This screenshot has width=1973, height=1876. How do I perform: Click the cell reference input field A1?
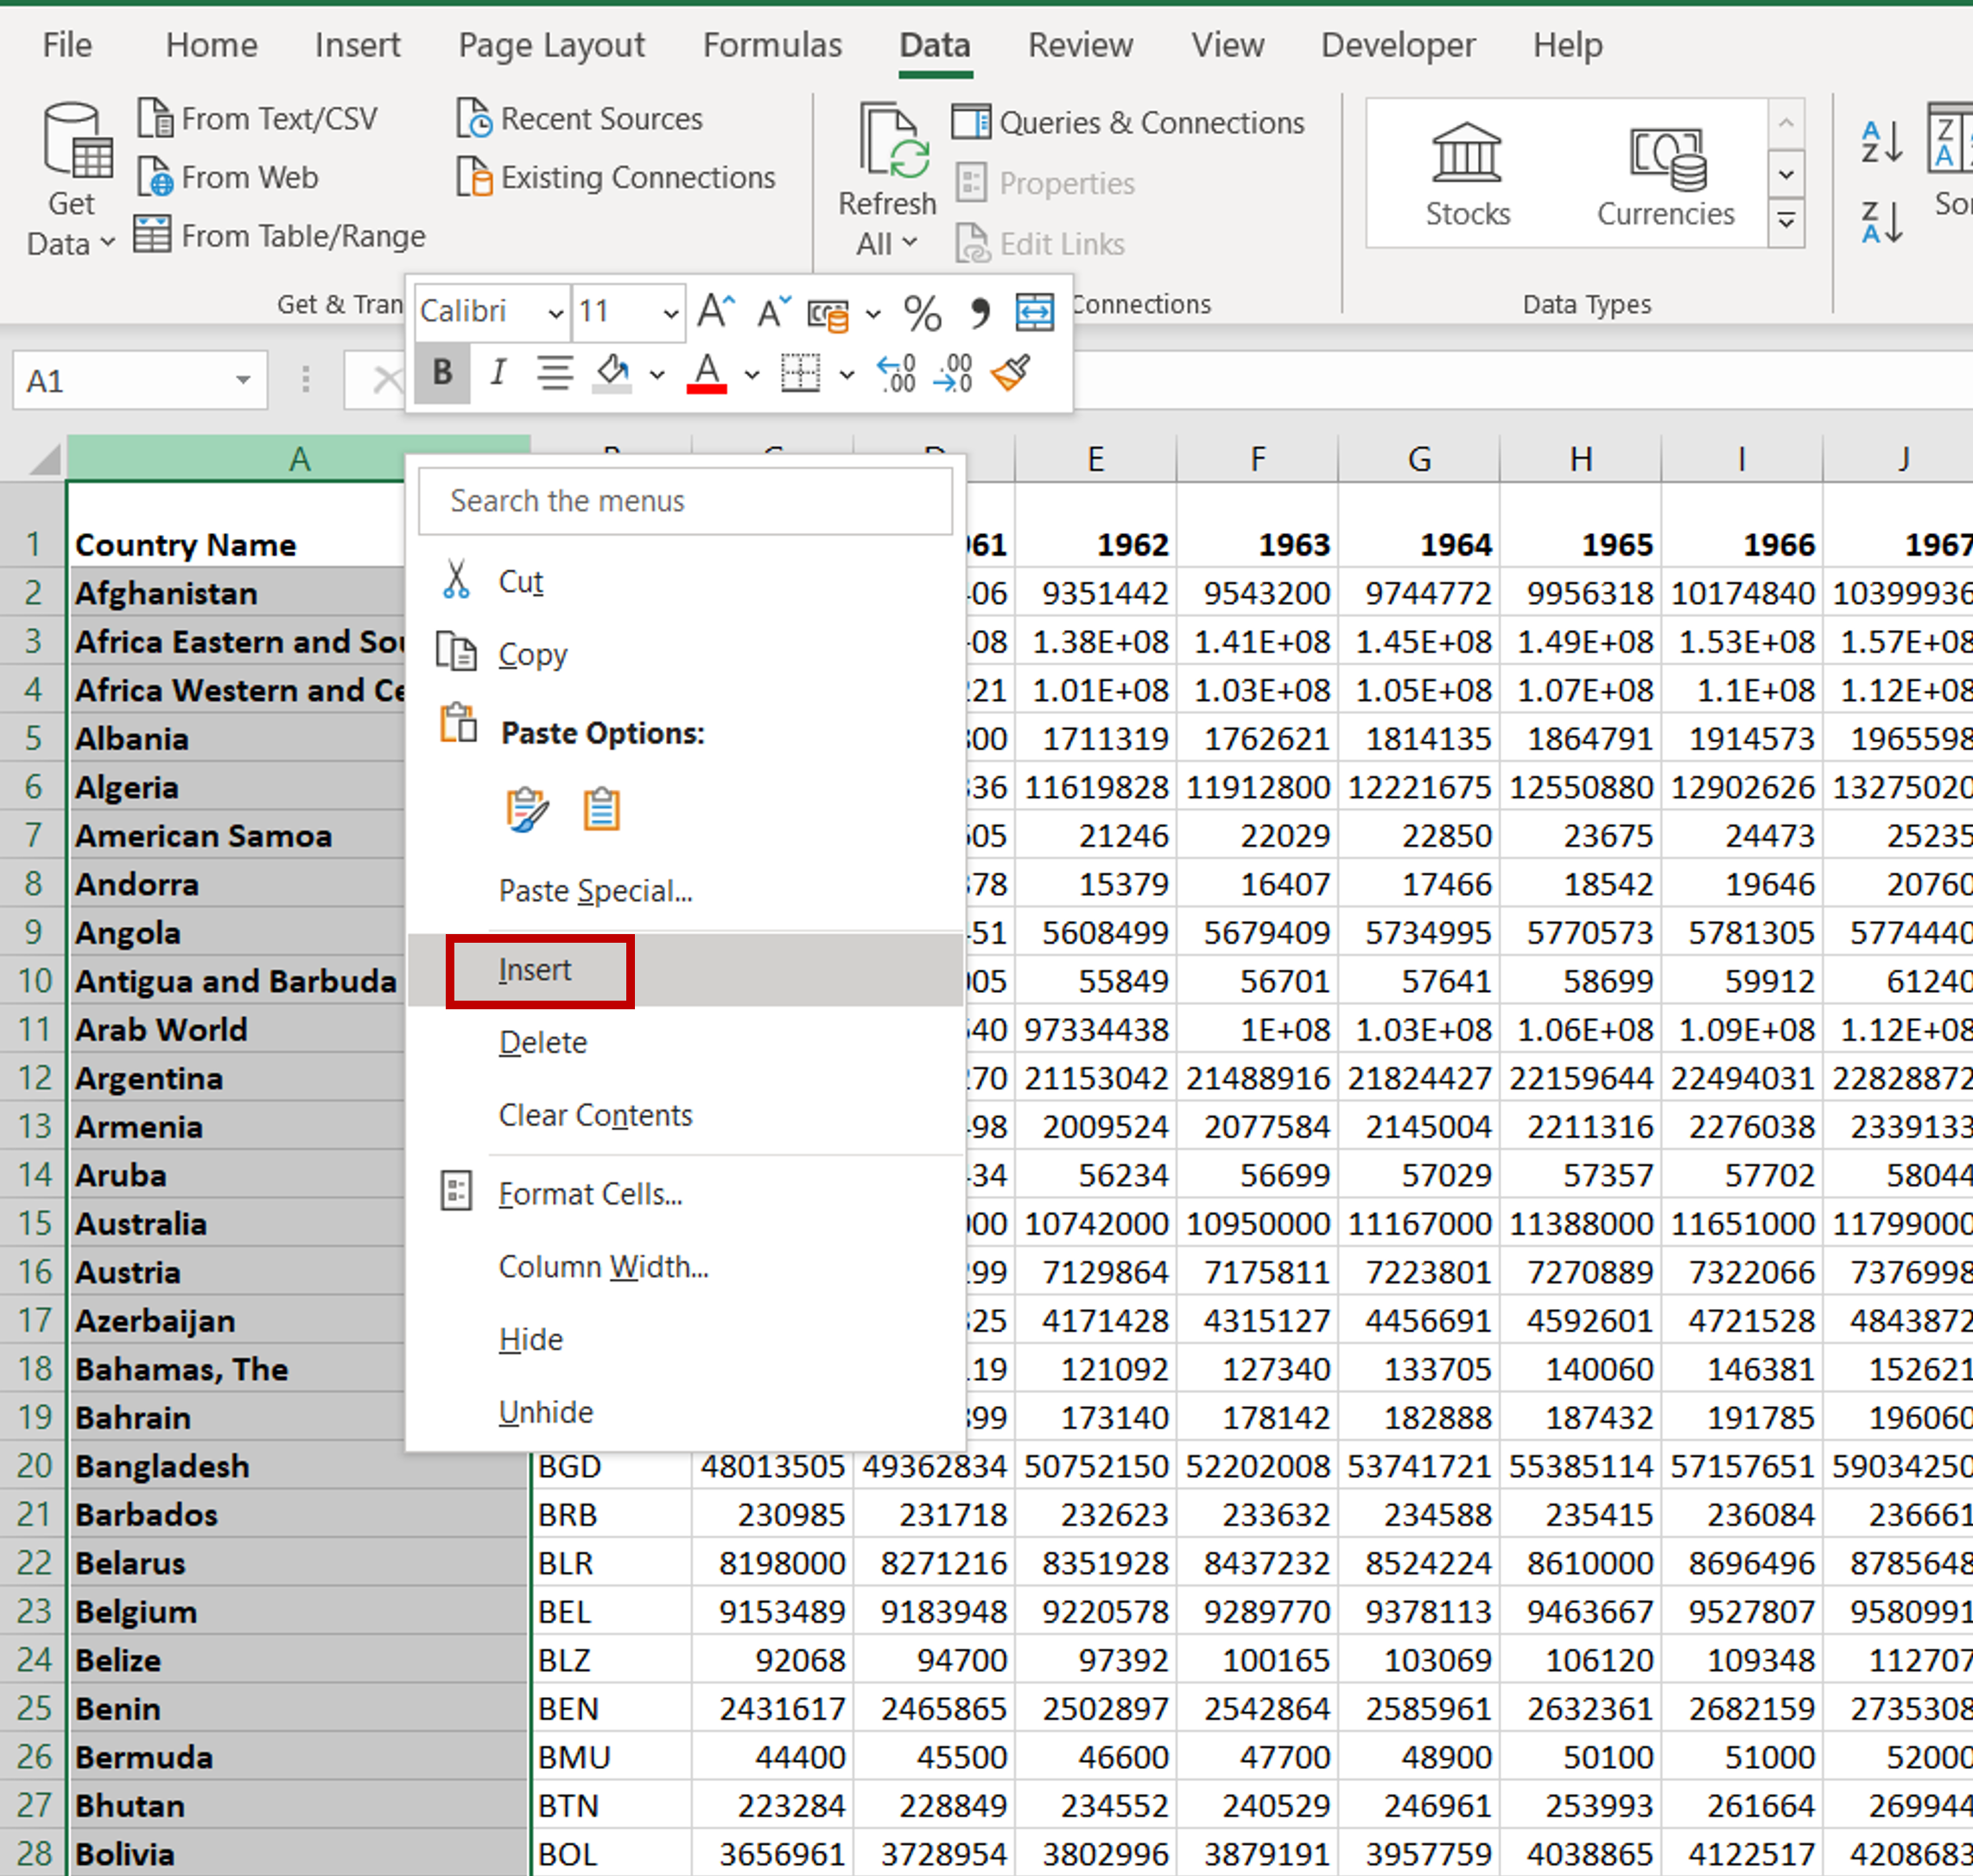coord(105,377)
